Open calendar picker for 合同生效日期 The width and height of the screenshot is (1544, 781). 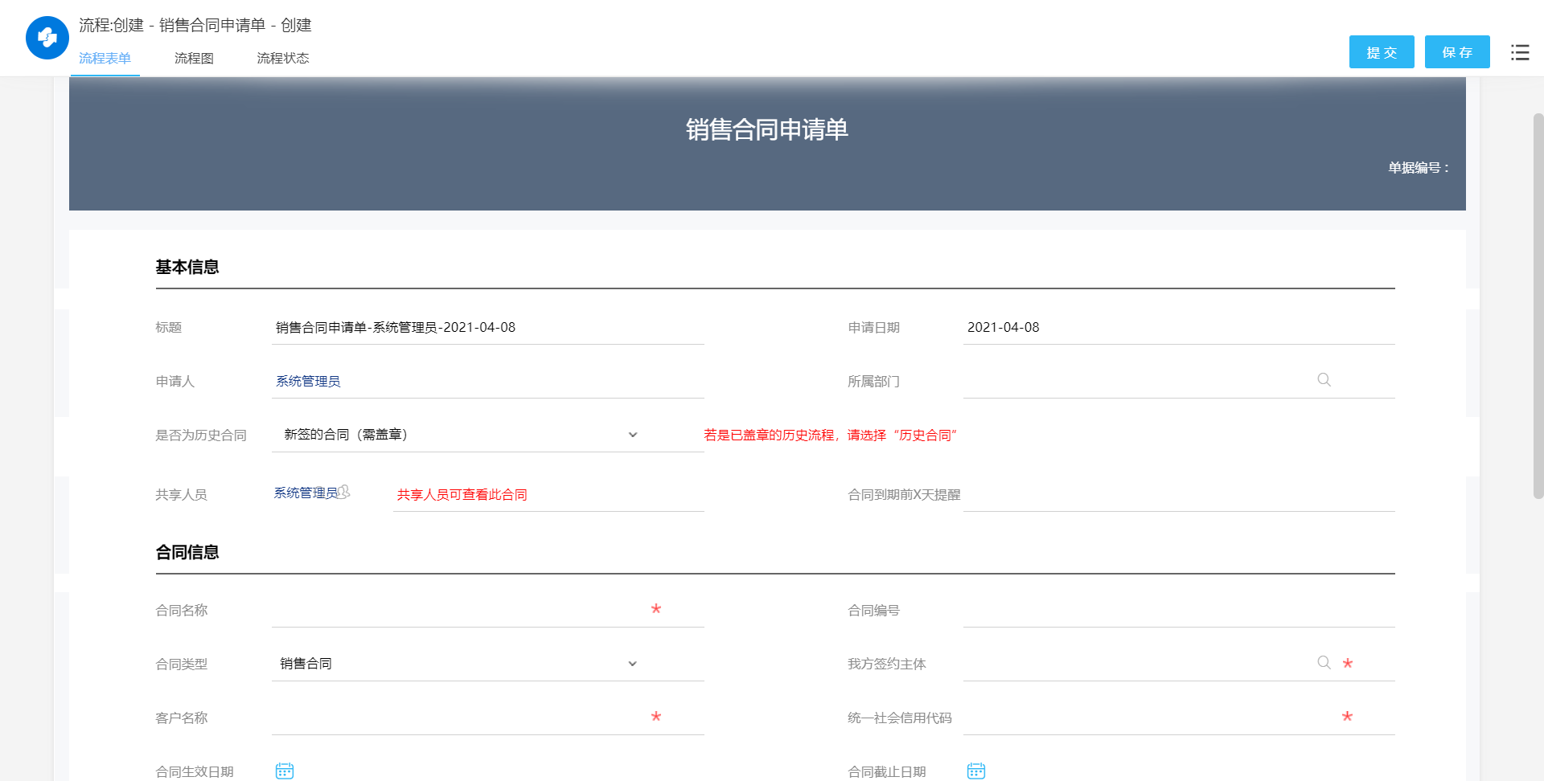(x=285, y=771)
